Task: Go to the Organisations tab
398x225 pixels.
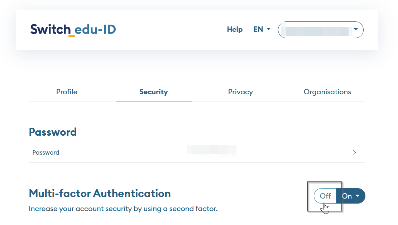Action: [x=327, y=92]
